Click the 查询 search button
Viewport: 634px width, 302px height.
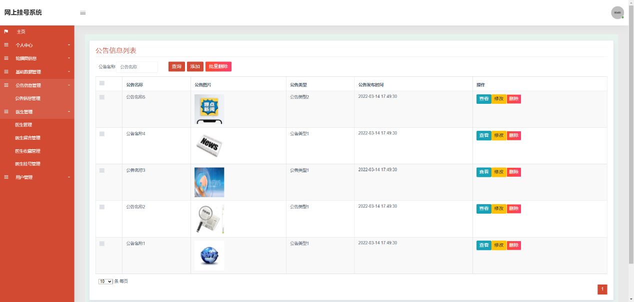(x=176, y=66)
